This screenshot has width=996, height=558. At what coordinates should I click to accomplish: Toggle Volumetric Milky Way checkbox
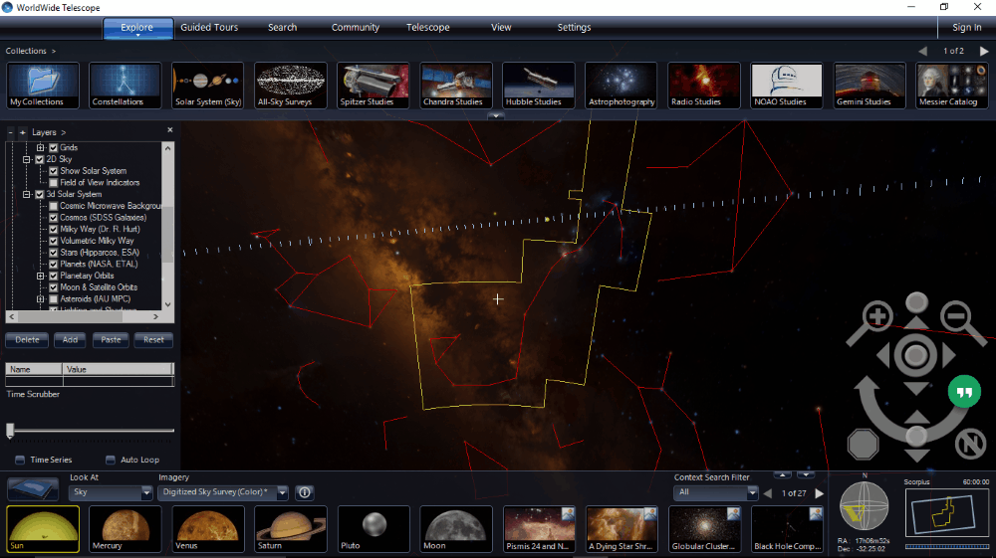tap(54, 241)
